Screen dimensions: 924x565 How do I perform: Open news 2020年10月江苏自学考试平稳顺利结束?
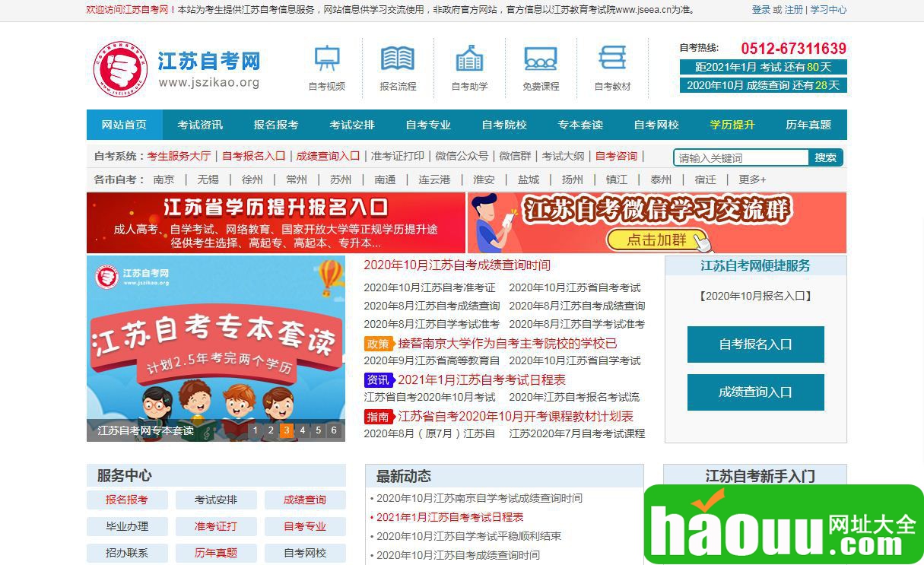[x=468, y=536]
